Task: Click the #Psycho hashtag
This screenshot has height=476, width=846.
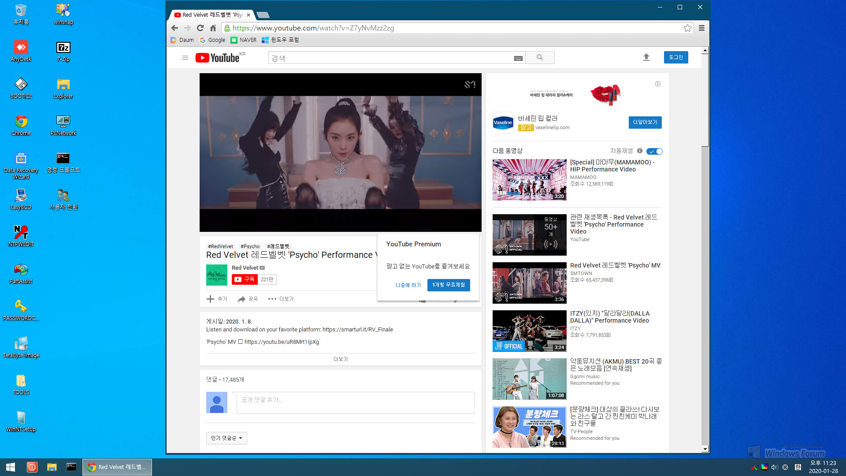Action: point(250,246)
